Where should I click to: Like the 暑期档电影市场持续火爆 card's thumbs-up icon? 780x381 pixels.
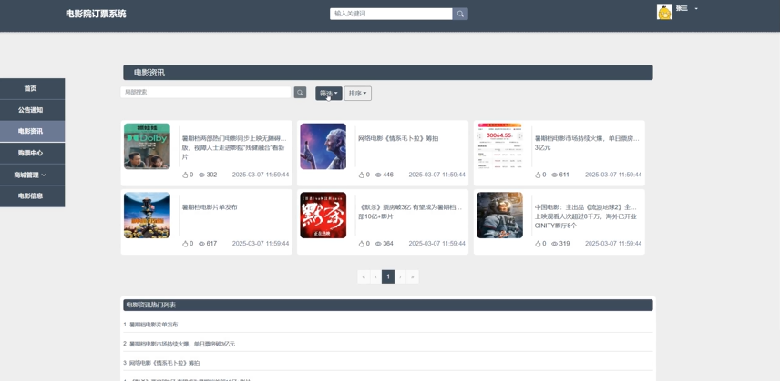538,175
